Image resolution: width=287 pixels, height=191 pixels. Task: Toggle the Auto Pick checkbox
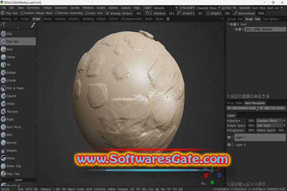pyautogui.click(x=224, y=8)
